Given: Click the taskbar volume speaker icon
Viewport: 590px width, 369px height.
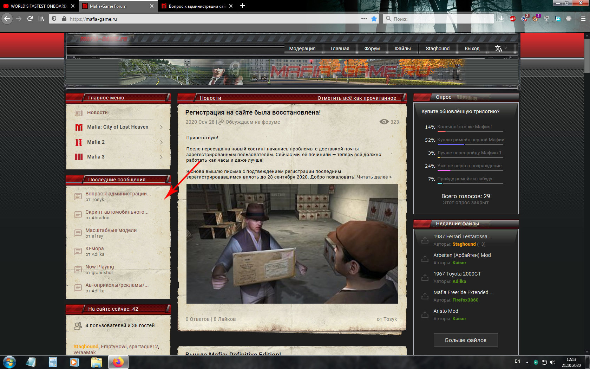Looking at the screenshot, I should point(553,362).
